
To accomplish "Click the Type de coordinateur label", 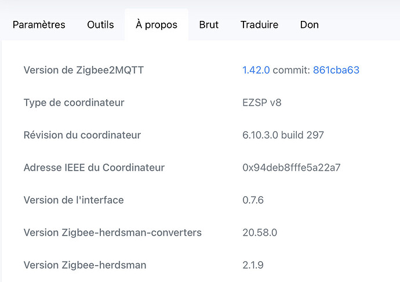I will 74,103.
